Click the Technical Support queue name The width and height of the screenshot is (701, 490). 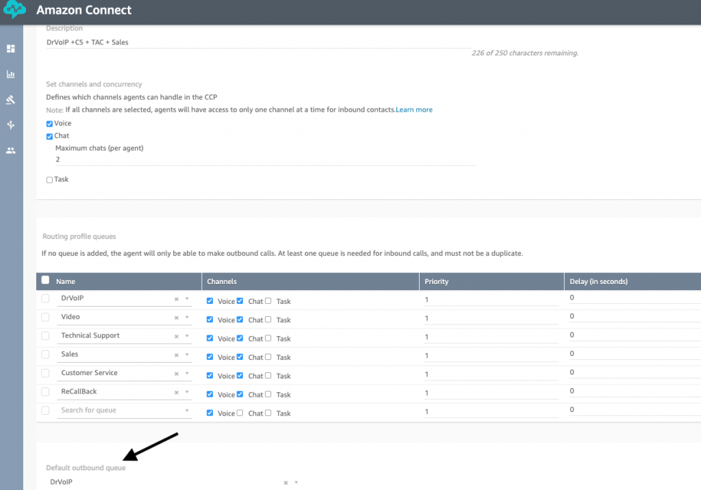click(x=90, y=336)
